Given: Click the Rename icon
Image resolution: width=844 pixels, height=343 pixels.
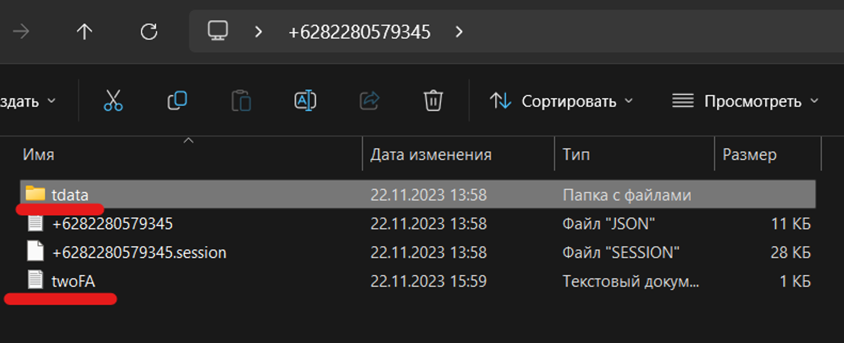Looking at the screenshot, I should 305,101.
